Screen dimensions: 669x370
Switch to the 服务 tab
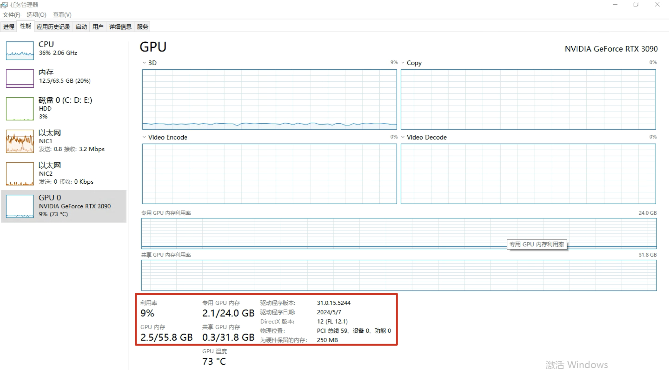pos(142,27)
